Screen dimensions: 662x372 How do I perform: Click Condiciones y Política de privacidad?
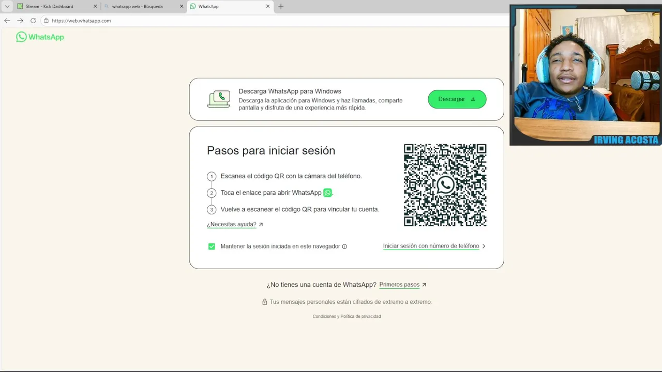point(347,316)
